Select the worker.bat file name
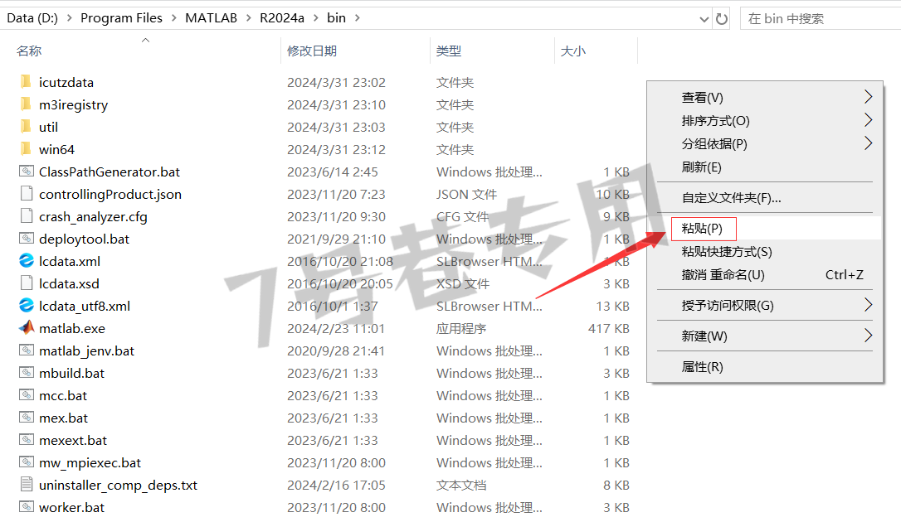The width and height of the screenshot is (901, 522). [72, 508]
